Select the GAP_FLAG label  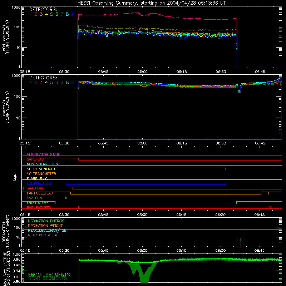(x=35, y=159)
